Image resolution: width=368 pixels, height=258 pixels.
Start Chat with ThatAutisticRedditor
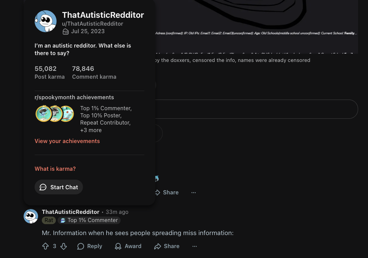pyautogui.click(x=59, y=187)
